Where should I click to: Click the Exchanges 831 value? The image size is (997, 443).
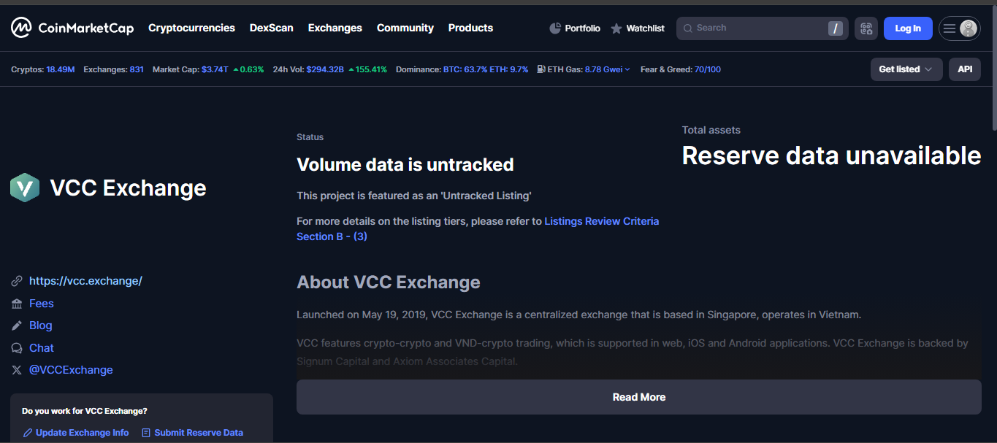(137, 69)
